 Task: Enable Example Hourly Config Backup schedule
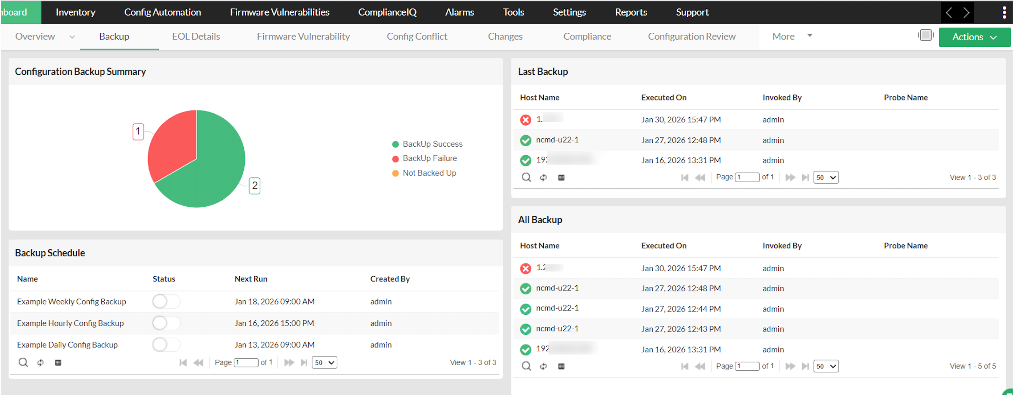click(x=166, y=323)
